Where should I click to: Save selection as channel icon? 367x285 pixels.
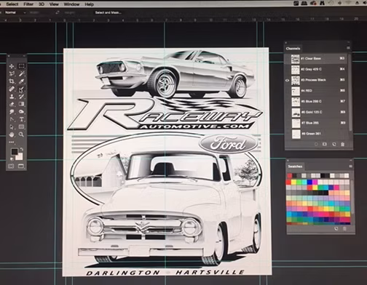click(325, 144)
